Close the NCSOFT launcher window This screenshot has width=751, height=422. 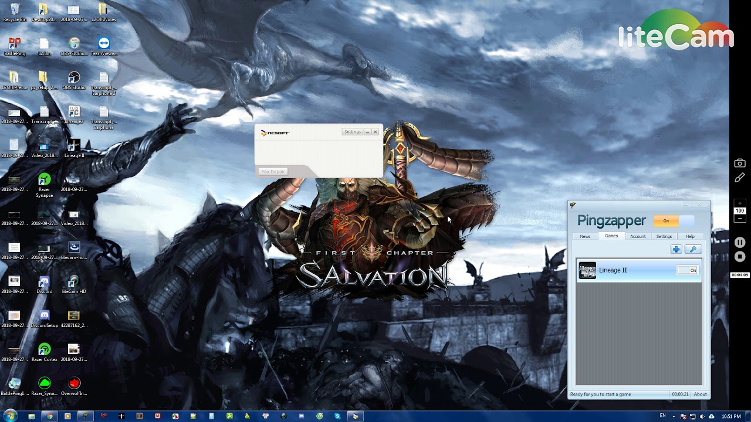375,132
